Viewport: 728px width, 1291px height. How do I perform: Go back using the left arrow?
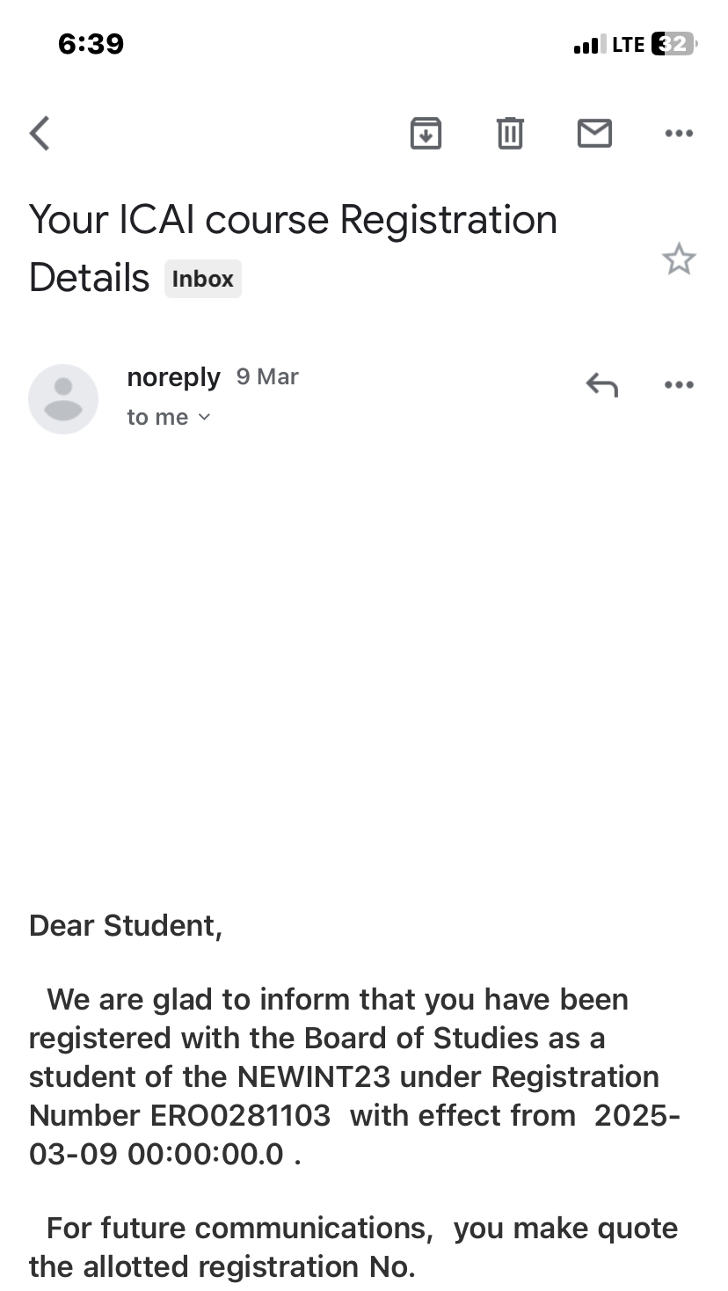pyautogui.click(x=40, y=134)
